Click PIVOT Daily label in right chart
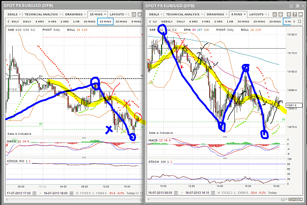 225,30
